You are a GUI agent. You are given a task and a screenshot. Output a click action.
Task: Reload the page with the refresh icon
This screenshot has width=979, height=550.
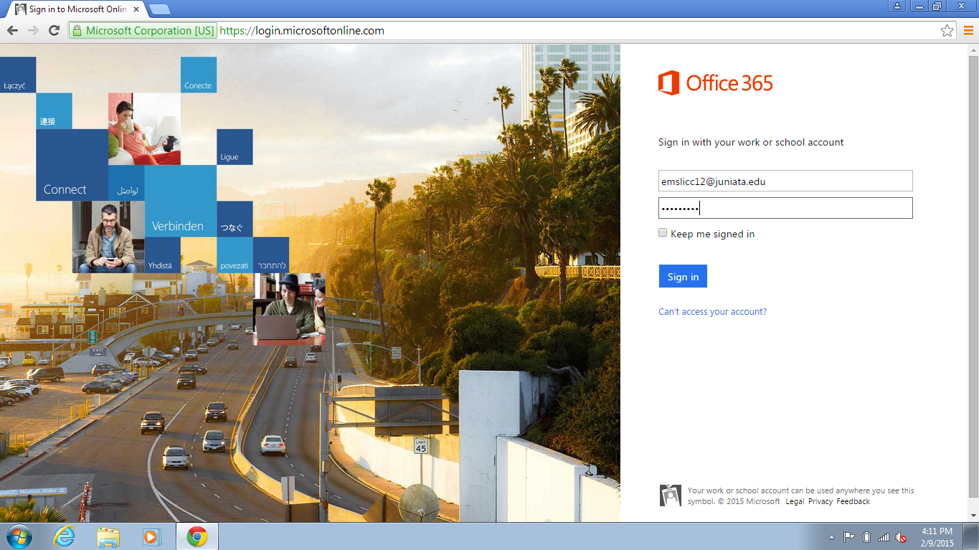tap(54, 31)
